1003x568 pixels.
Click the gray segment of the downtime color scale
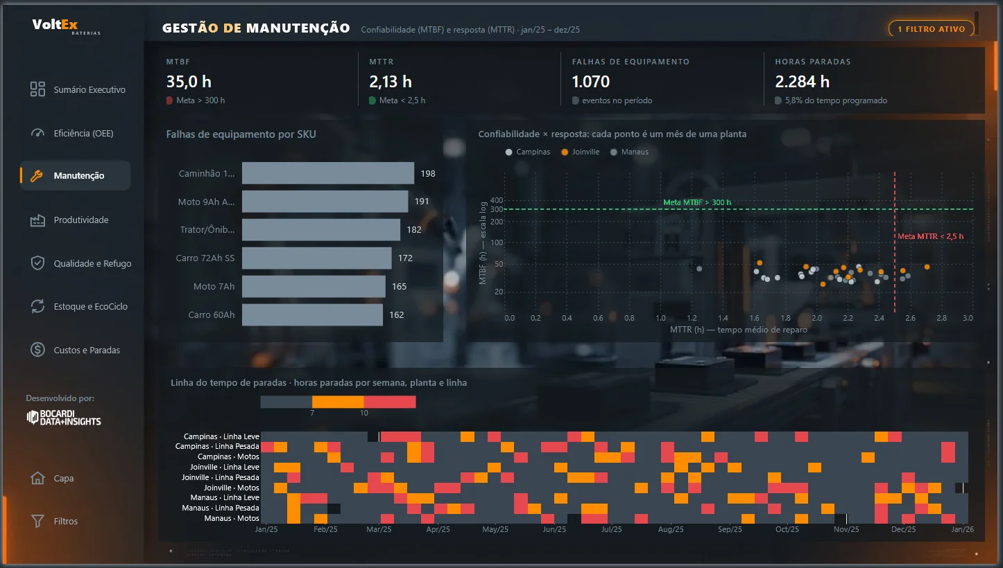point(286,402)
